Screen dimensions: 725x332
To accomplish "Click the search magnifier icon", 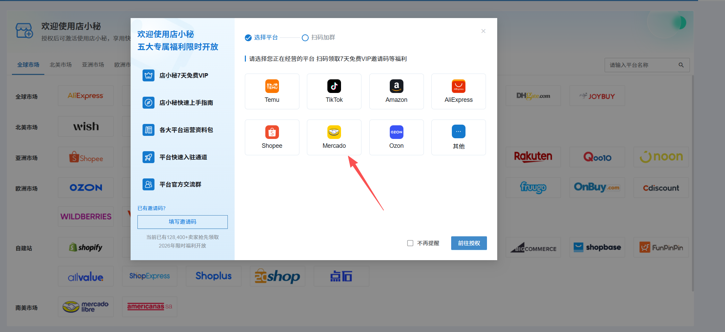I will click(x=681, y=65).
